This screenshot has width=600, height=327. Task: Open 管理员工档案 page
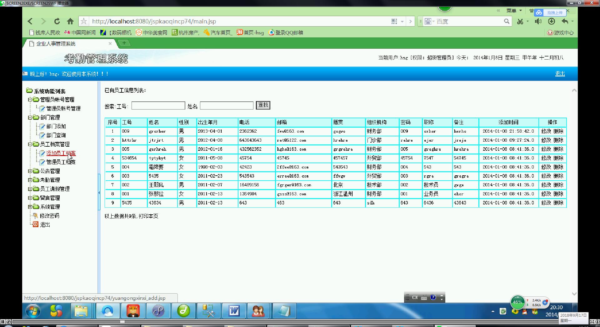(61, 162)
